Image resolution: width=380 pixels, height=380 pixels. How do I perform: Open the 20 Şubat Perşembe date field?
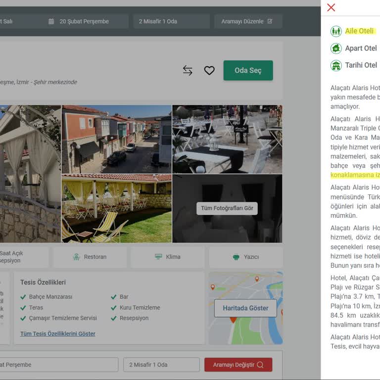pos(86,21)
